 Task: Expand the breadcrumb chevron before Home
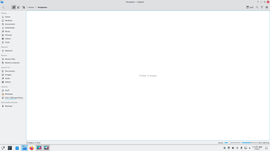(27, 7)
